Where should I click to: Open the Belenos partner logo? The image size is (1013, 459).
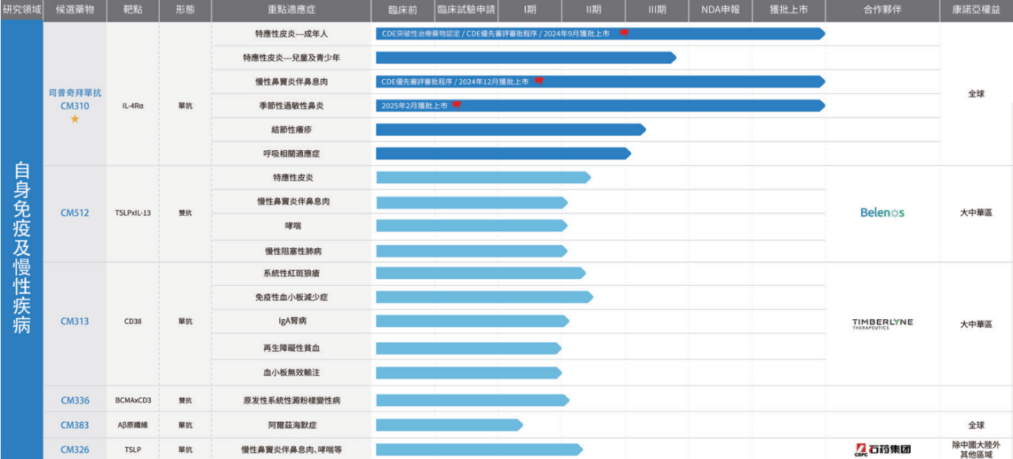[882, 213]
